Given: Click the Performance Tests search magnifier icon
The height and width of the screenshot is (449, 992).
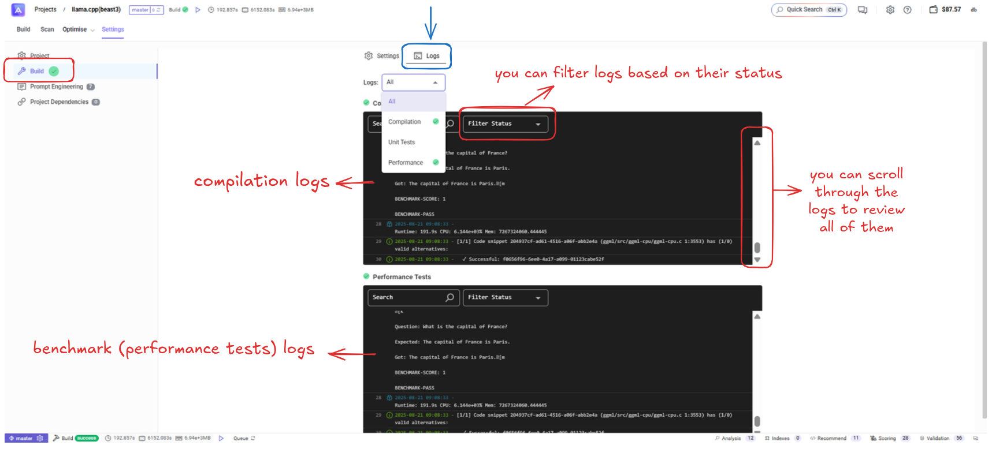Looking at the screenshot, I should pyautogui.click(x=449, y=297).
